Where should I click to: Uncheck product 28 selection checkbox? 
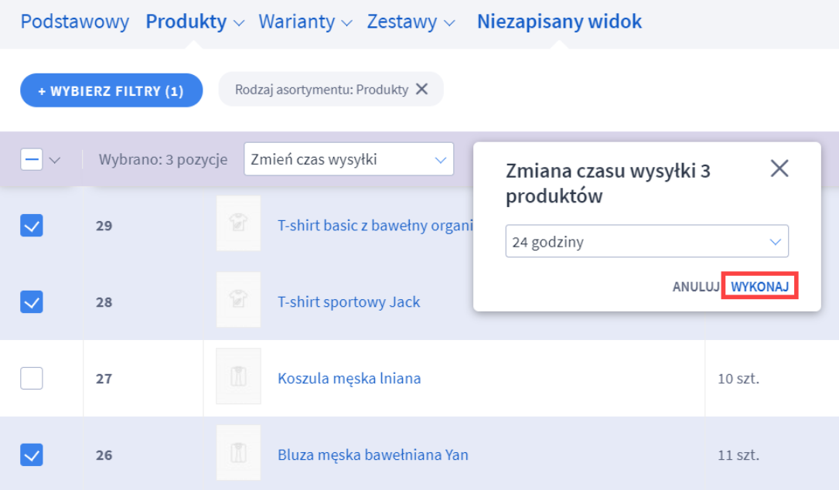(31, 301)
